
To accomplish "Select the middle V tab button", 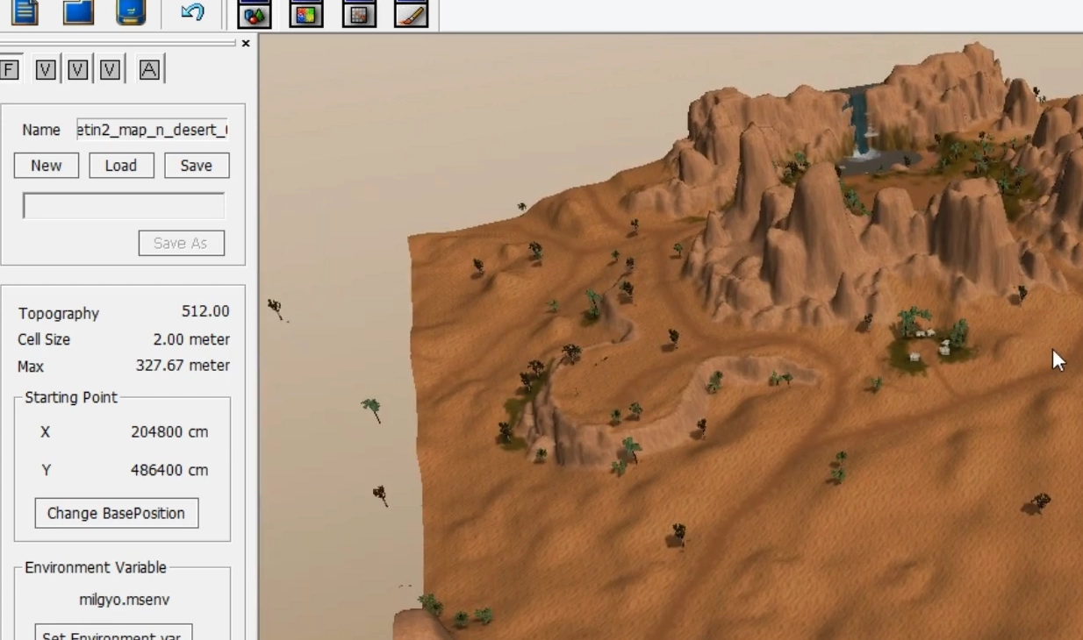I will (x=78, y=69).
